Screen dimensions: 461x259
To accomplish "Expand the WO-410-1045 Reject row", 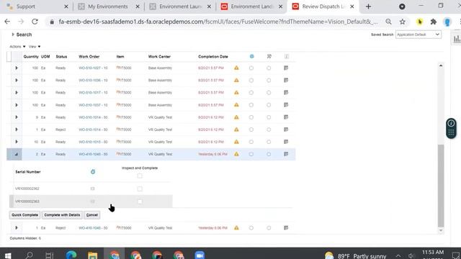I will coord(17,227).
